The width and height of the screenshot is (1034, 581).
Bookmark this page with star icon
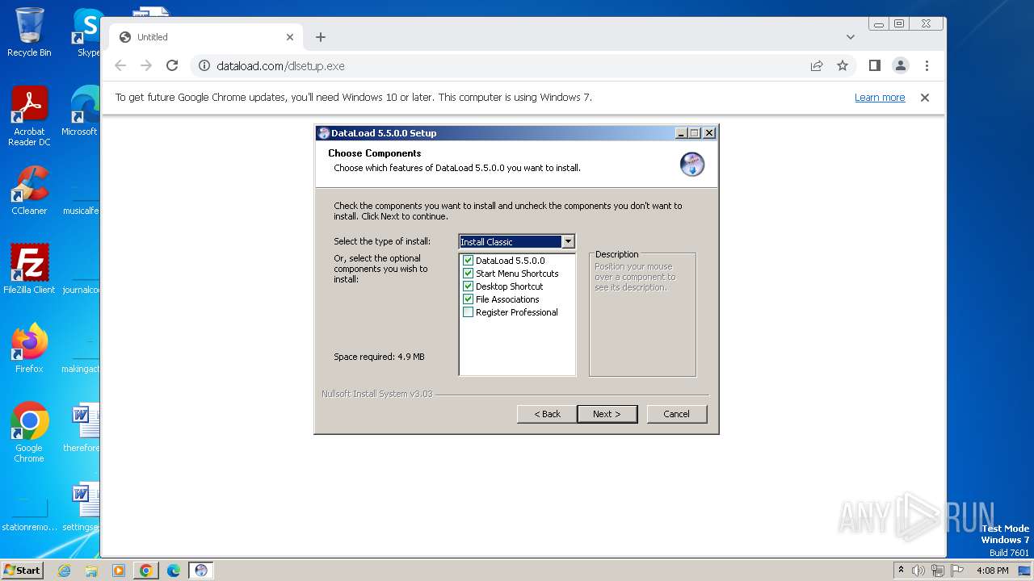pyautogui.click(x=843, y=65)
